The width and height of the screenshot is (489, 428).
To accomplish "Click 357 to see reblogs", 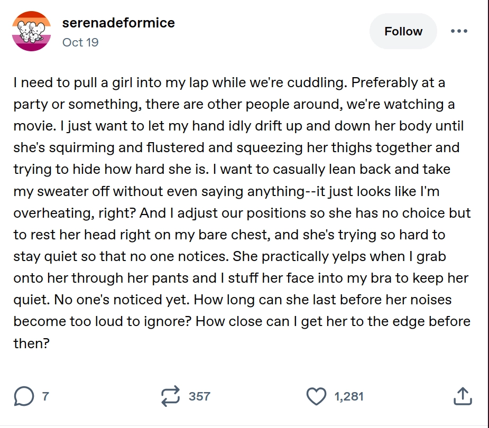I will tap(199, 395).
